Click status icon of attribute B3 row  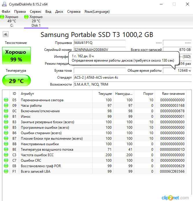[6, 122]
